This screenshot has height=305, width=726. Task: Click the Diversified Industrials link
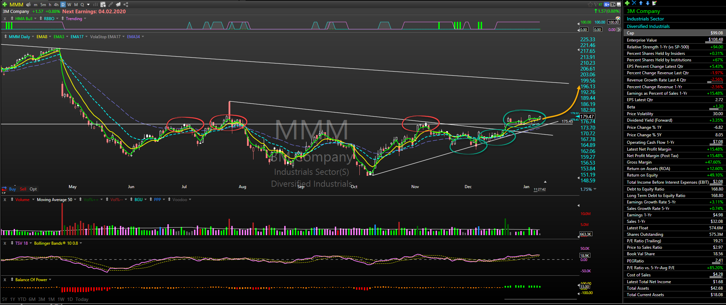coord(648,26)
